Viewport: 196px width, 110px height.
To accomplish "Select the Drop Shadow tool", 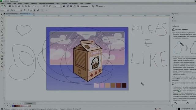I will click(x=2, y=56).
